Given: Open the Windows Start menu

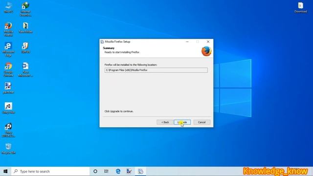Looking at the screenshot, I should point(5,172).
